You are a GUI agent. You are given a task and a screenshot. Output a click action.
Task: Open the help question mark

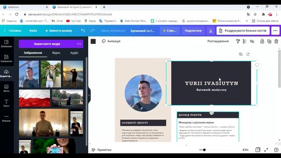276,150
